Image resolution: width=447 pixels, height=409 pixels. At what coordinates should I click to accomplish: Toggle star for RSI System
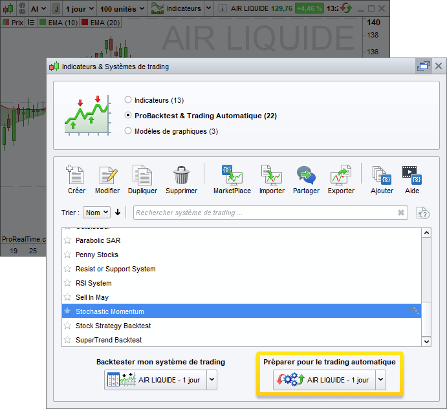67,283
